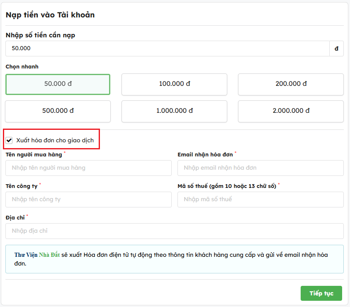
Task: Click the đ currency suffix box
Action: click(x=336, y=49)
